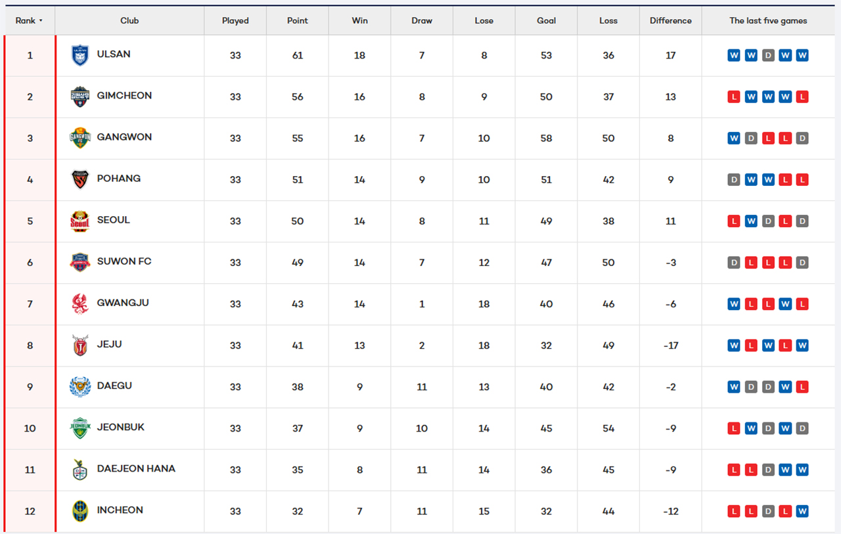Image resolution: width=841 pixels, height=534 pixels.
Task: Click the Suwon FC club crest icon
Action: (x=80, y=262)
